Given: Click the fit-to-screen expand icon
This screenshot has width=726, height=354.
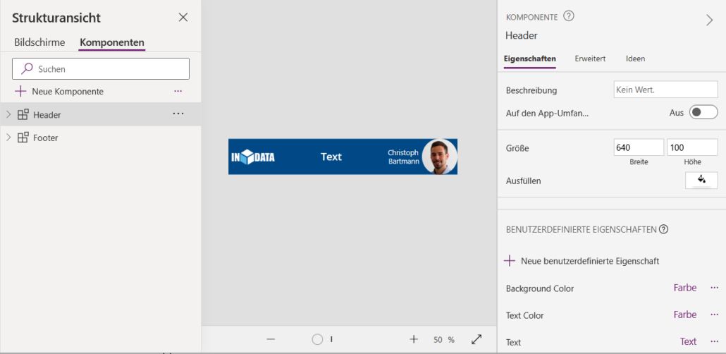Looking at the screenshot, I should (x=476, y=339).
